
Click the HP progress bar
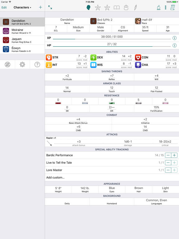[112, 46]
